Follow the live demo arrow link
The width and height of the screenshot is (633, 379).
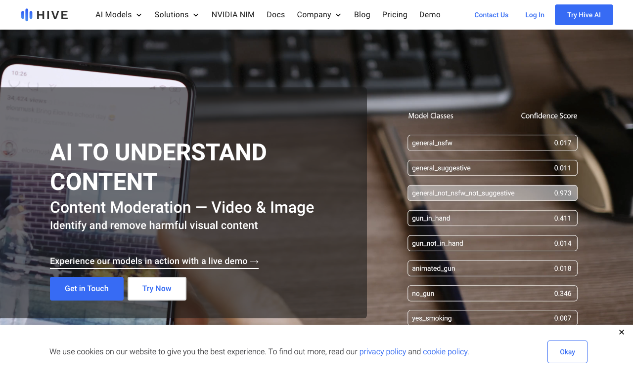pos(154,262)
